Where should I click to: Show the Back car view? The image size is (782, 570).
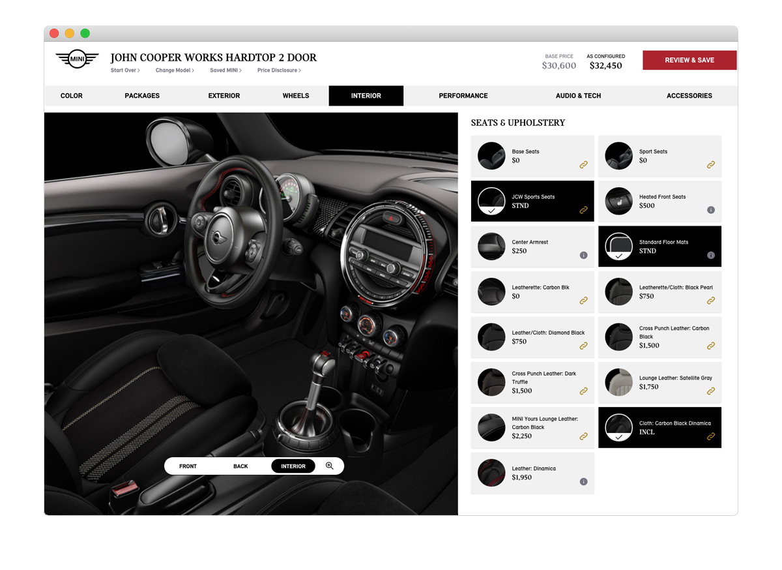[x=240, y=466]
